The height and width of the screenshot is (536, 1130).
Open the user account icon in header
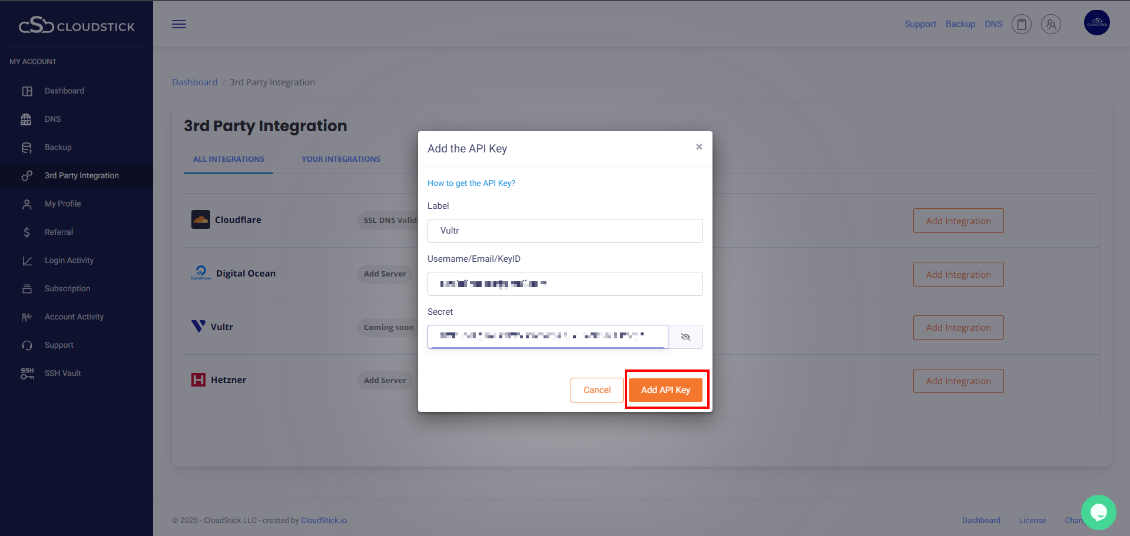(1051, 24)
